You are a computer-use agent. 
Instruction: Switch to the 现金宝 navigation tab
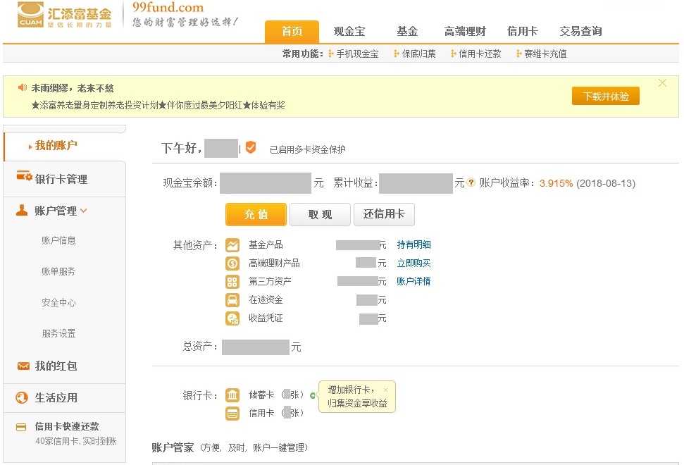tap(349, 32)
